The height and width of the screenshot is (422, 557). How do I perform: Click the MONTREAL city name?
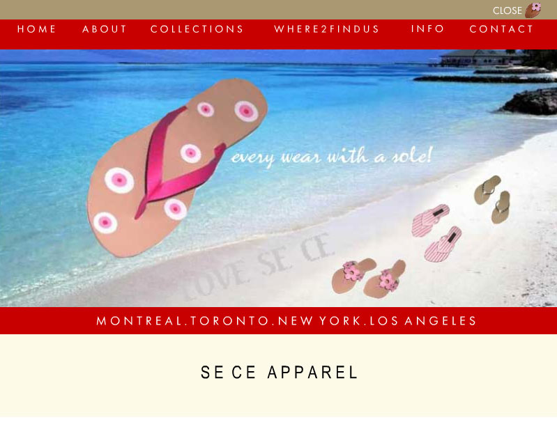[x=139, y=321]
